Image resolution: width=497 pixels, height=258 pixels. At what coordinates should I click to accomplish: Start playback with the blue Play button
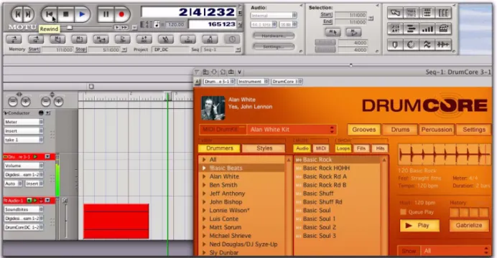point(82,14)
